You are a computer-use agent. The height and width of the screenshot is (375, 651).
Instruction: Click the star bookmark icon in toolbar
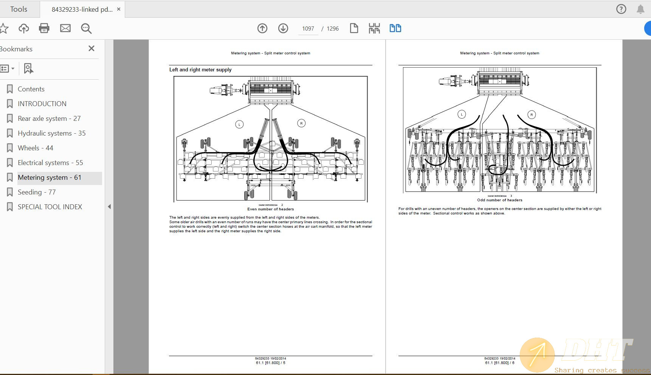pos(3,28)
